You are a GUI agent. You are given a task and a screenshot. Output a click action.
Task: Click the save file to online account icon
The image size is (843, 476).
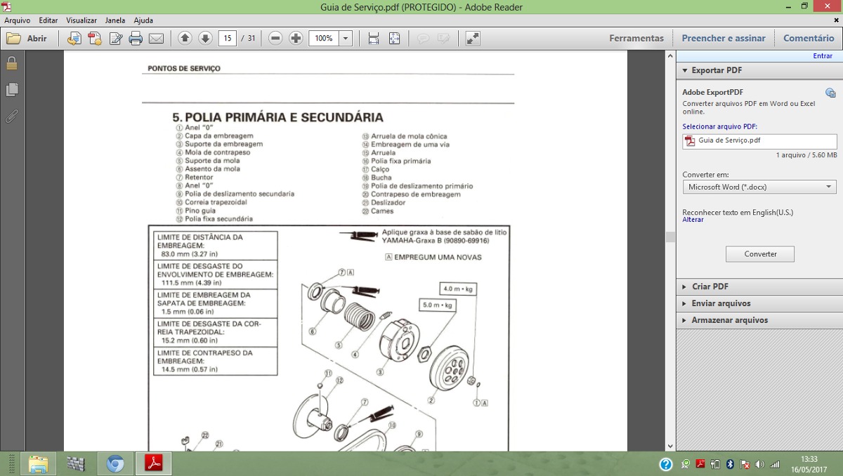coord(74,39)
